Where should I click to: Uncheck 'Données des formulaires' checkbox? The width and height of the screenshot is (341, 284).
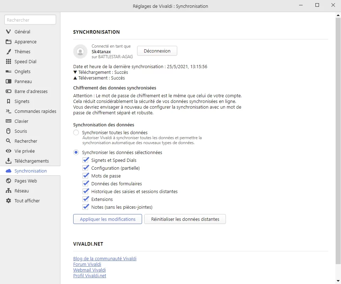(x=86, y=184)
